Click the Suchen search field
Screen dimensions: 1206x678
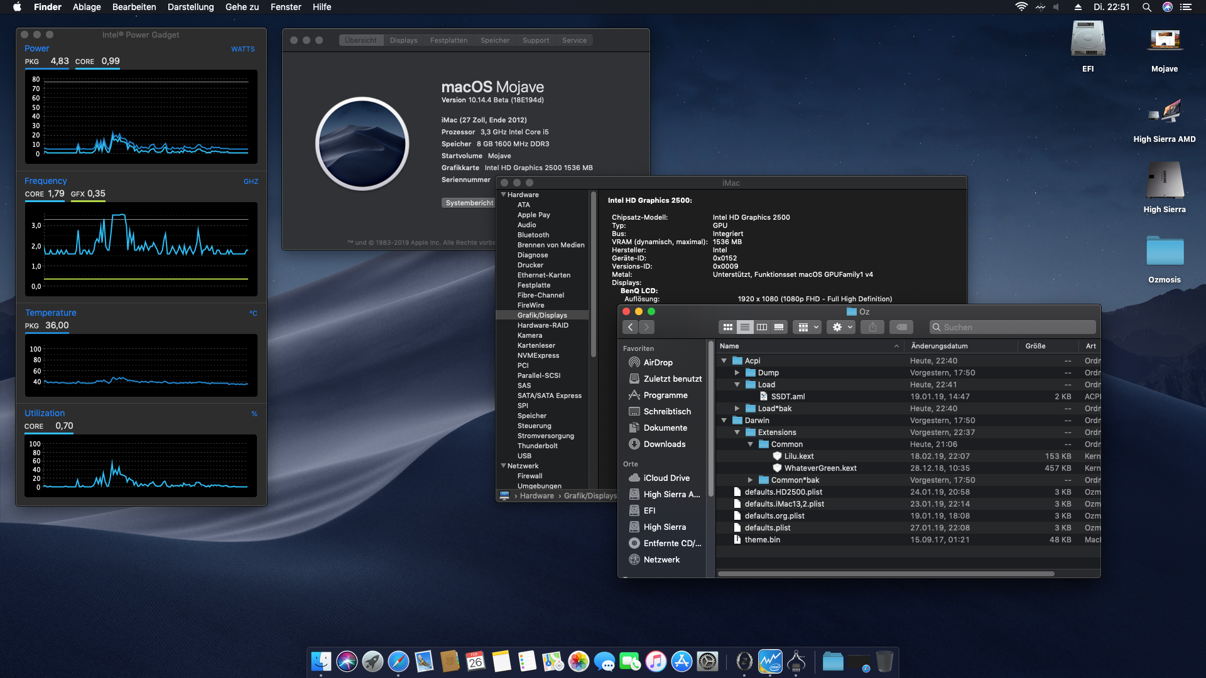point(1013,327)
